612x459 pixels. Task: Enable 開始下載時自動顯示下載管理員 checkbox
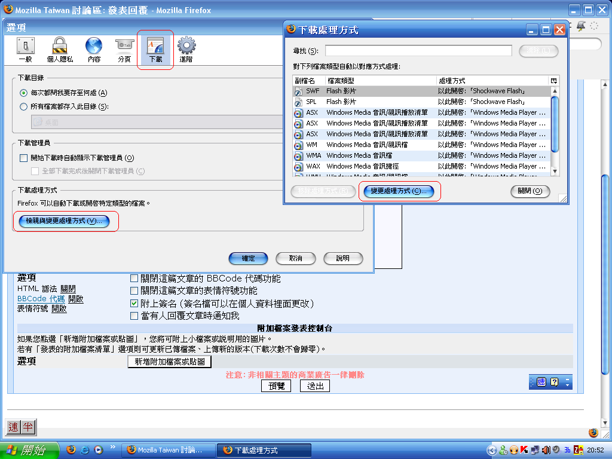tap(23, 158)
